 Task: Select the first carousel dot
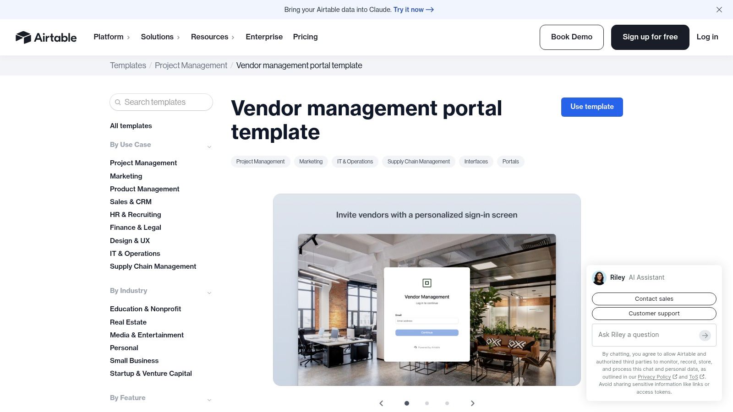pos(407,403)
